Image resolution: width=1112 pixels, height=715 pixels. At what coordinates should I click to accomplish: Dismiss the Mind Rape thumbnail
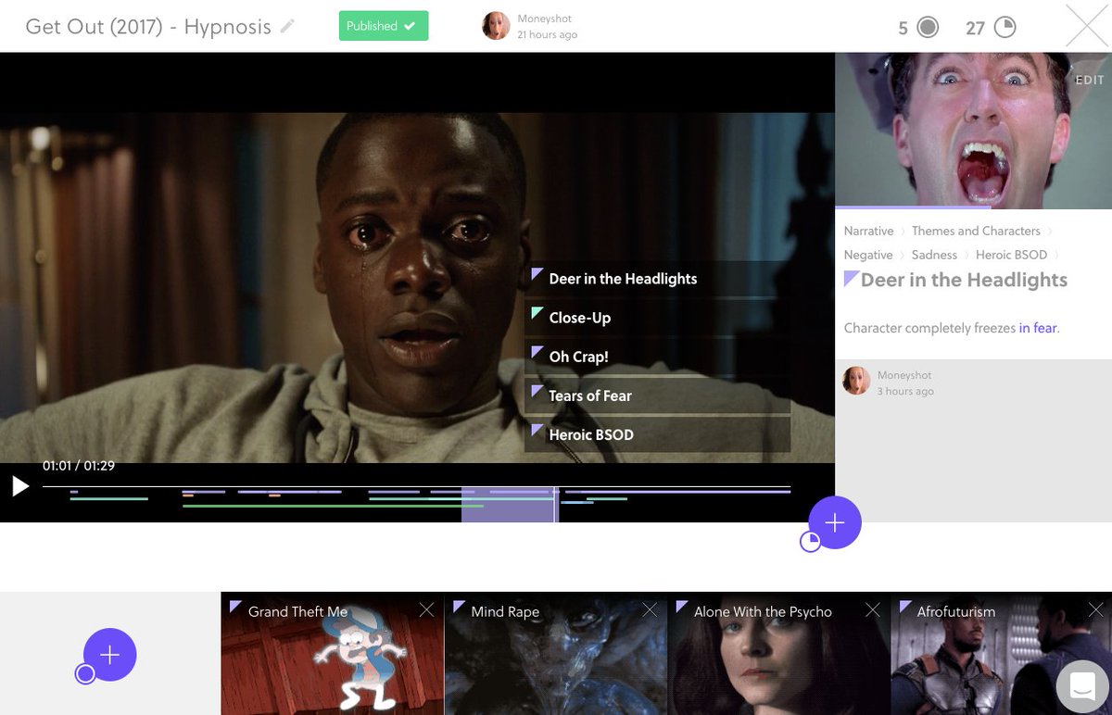point(650,610)
